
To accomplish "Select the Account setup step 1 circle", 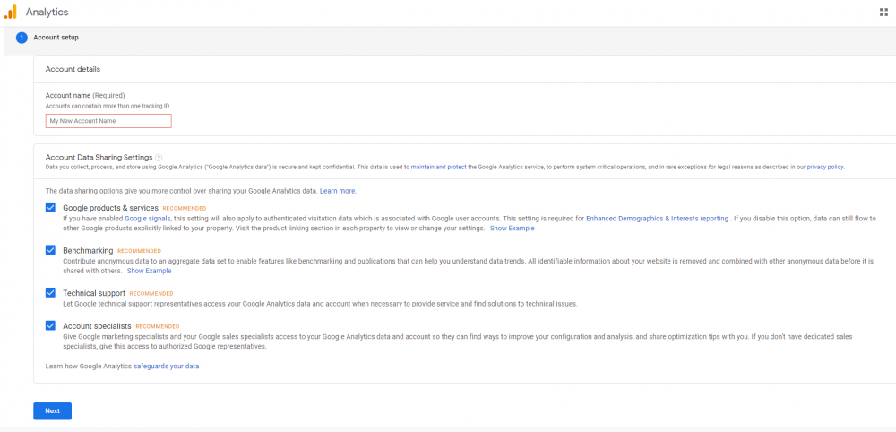I will coord(22,38).
